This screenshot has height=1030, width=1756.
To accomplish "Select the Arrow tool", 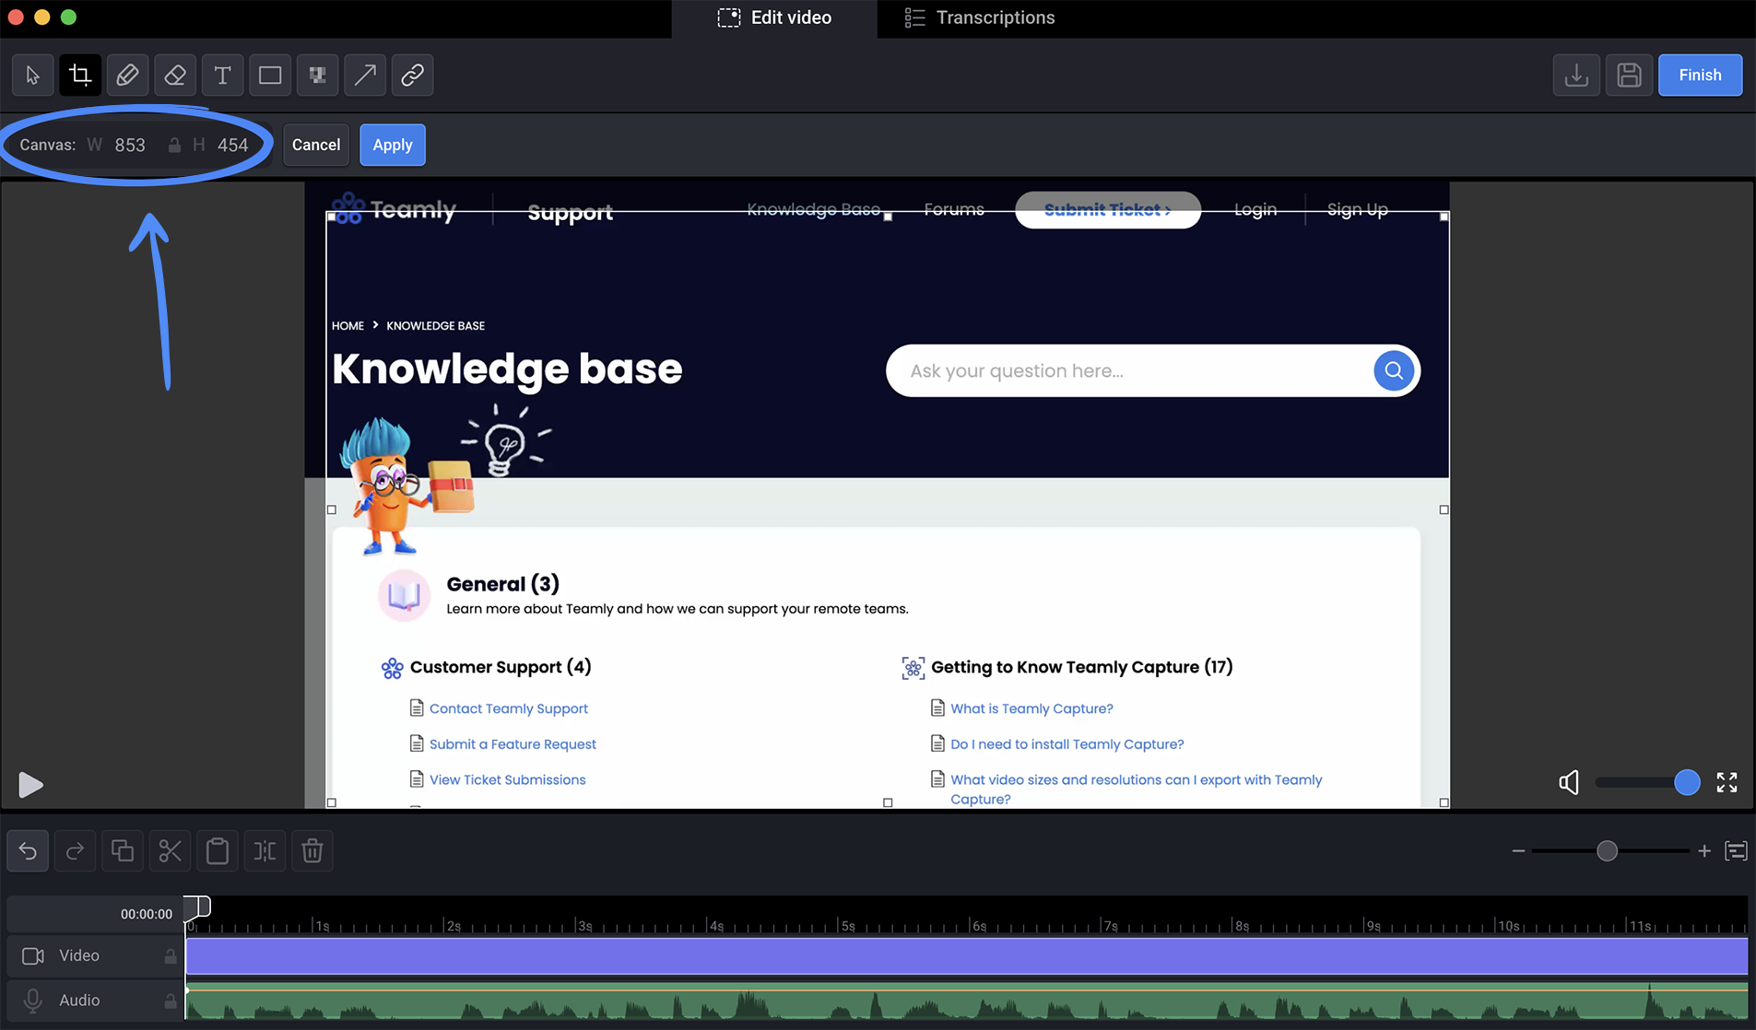I will click(365, 75).
